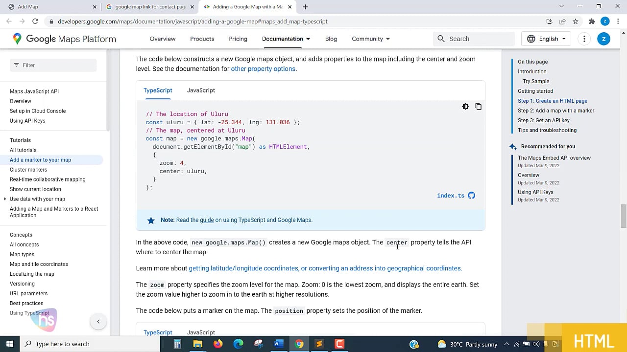Collapse the left navigation panel arrow
This screenshot has width=627, height=352.
pyautogui.click(x=98, y=321)
